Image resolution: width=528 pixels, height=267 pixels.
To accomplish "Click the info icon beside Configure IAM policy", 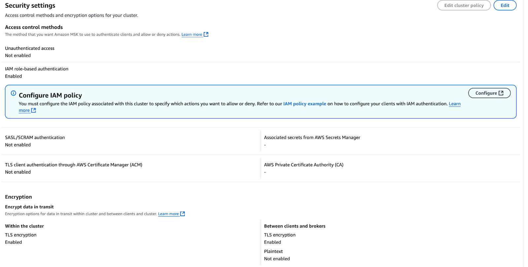I will pyautogui.click(x=14, y=93).
